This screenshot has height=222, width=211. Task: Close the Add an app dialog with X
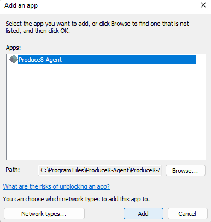point(203,5)
